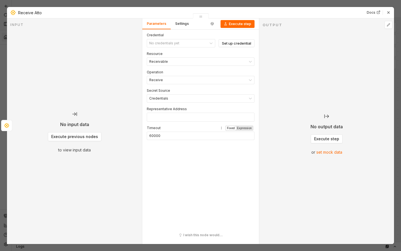Click the help question mark in background sidebar

click(6, 235)
